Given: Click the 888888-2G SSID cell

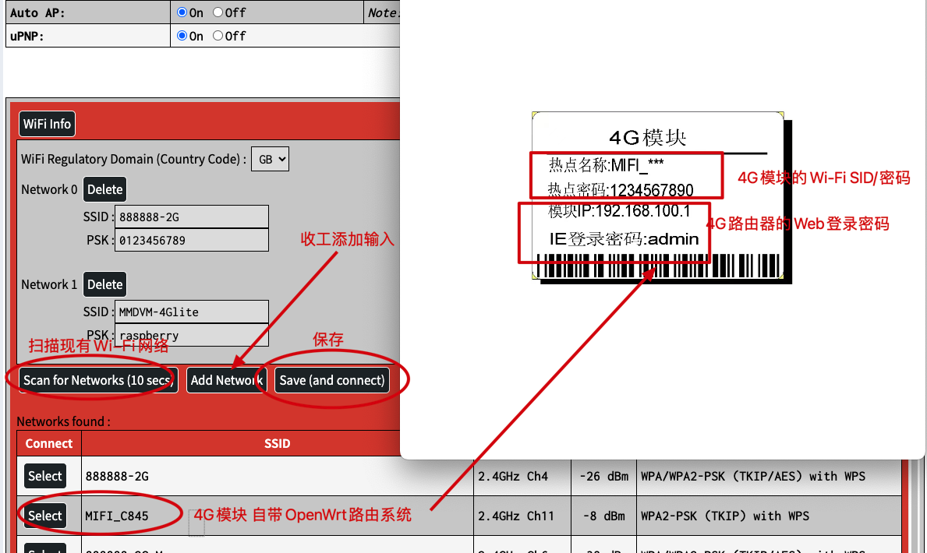Looking at the screenshot, I should coord(278,476).
